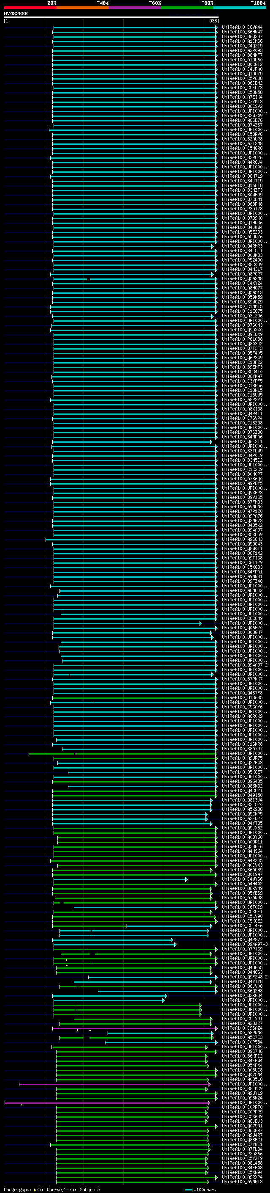Select hit label UniRef100_C5P6U8
The width and height of the screenshot is (270, 1193).
[242, 78]
